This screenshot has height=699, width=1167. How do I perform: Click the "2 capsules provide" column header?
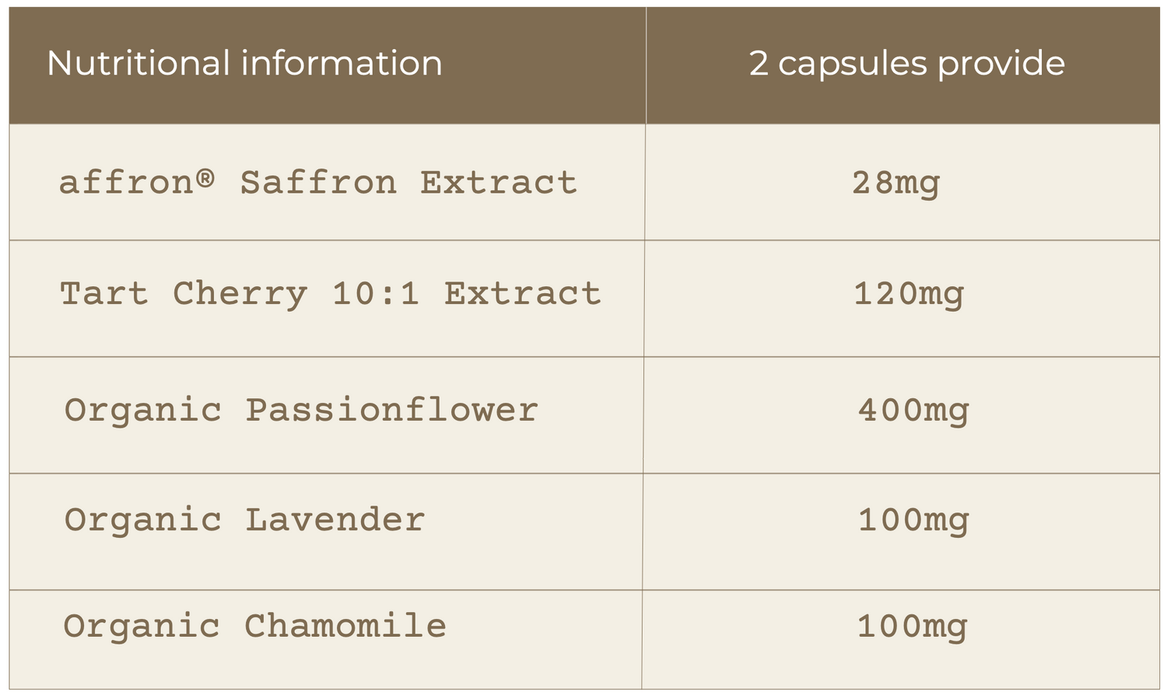tap(906, 64)
